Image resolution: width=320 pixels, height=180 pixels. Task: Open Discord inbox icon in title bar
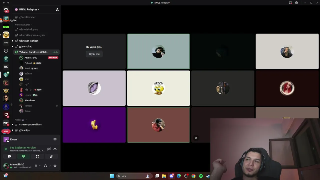click(x=290, y=3)
